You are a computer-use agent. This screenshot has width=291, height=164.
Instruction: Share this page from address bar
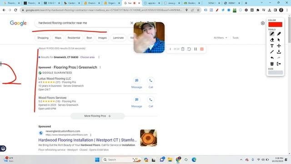coord(192,10)
